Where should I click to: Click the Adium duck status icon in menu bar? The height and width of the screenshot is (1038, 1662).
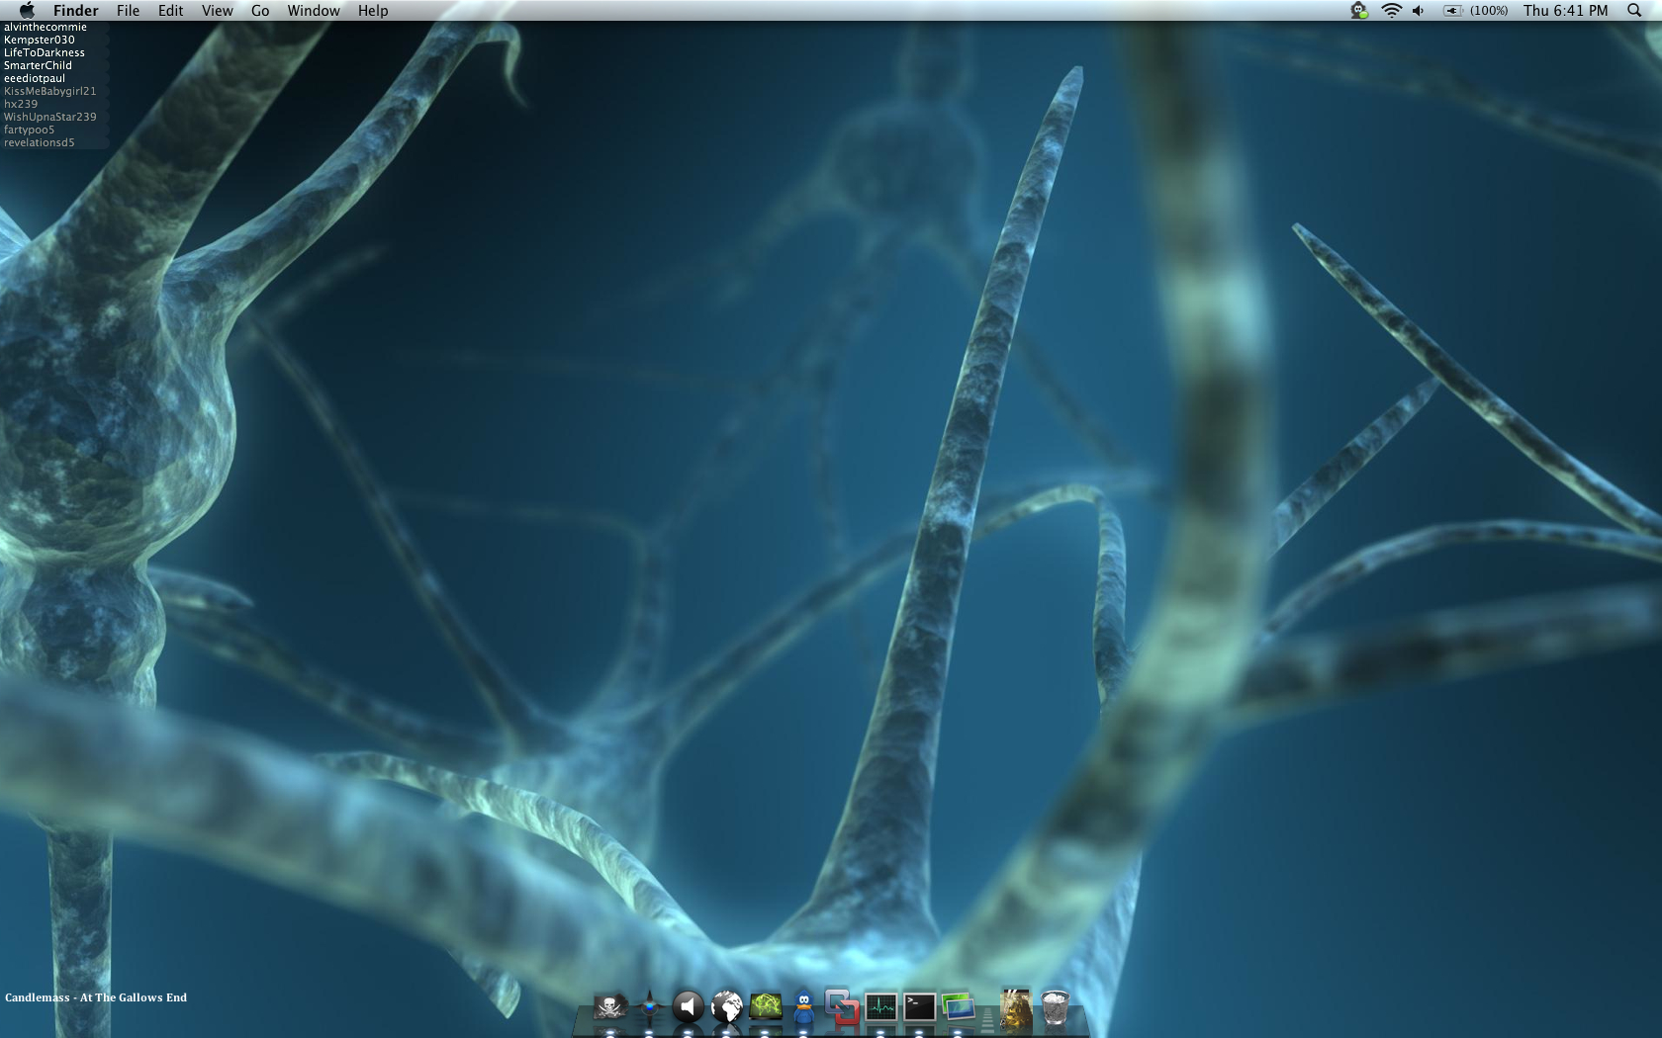[1359, 10]
